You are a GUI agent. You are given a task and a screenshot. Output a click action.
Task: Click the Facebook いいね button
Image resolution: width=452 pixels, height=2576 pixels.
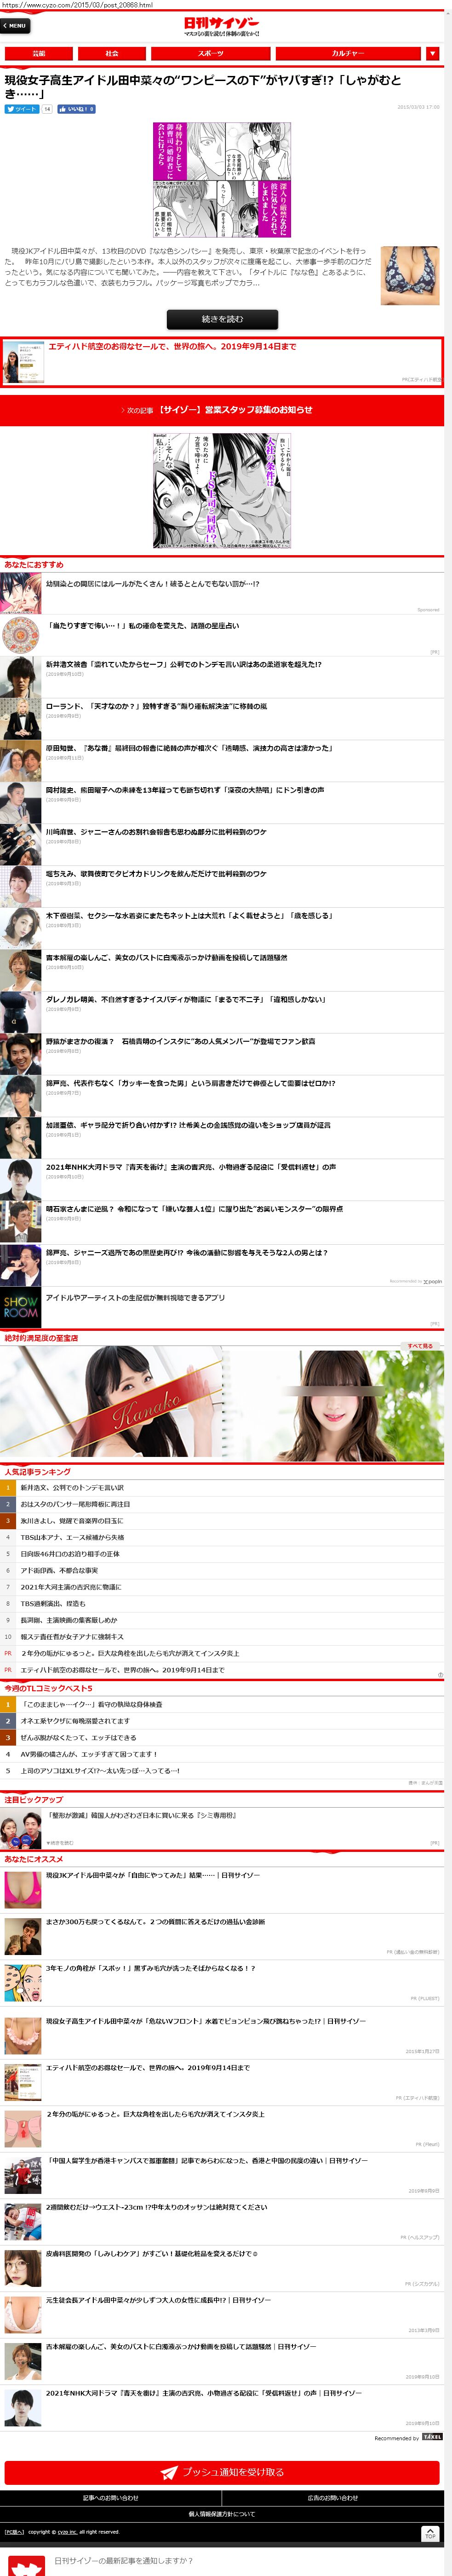click(76, 109)
